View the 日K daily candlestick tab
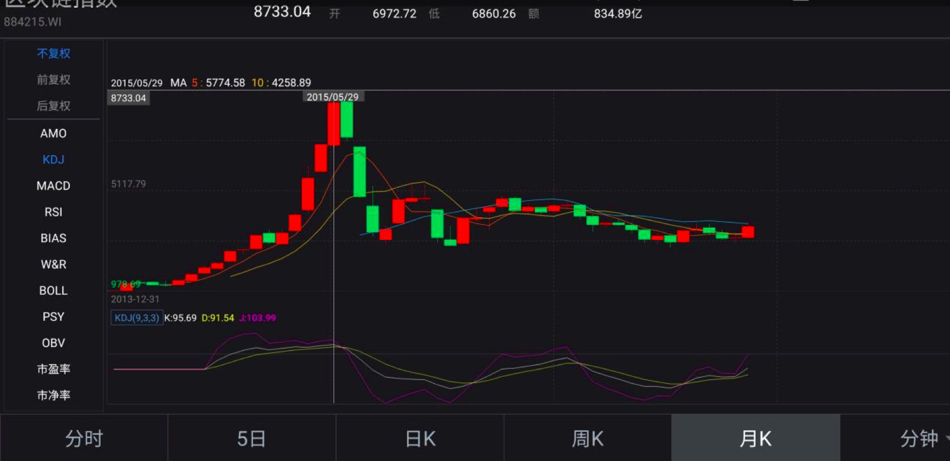Screen dimensions: 950x461 point(420,438)
